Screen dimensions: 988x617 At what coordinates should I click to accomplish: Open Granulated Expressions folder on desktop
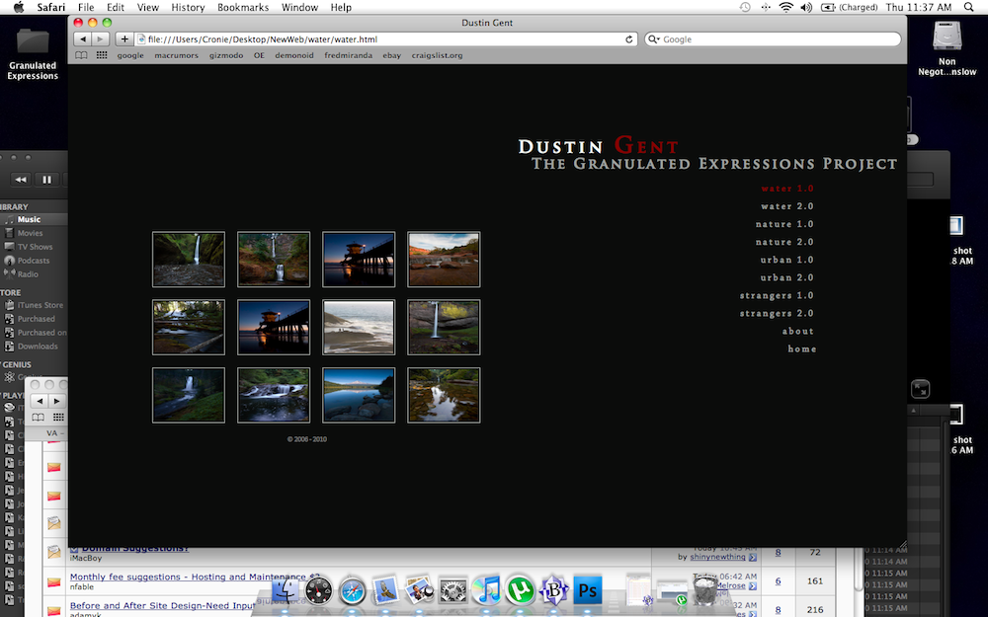[x=33, y=54]
